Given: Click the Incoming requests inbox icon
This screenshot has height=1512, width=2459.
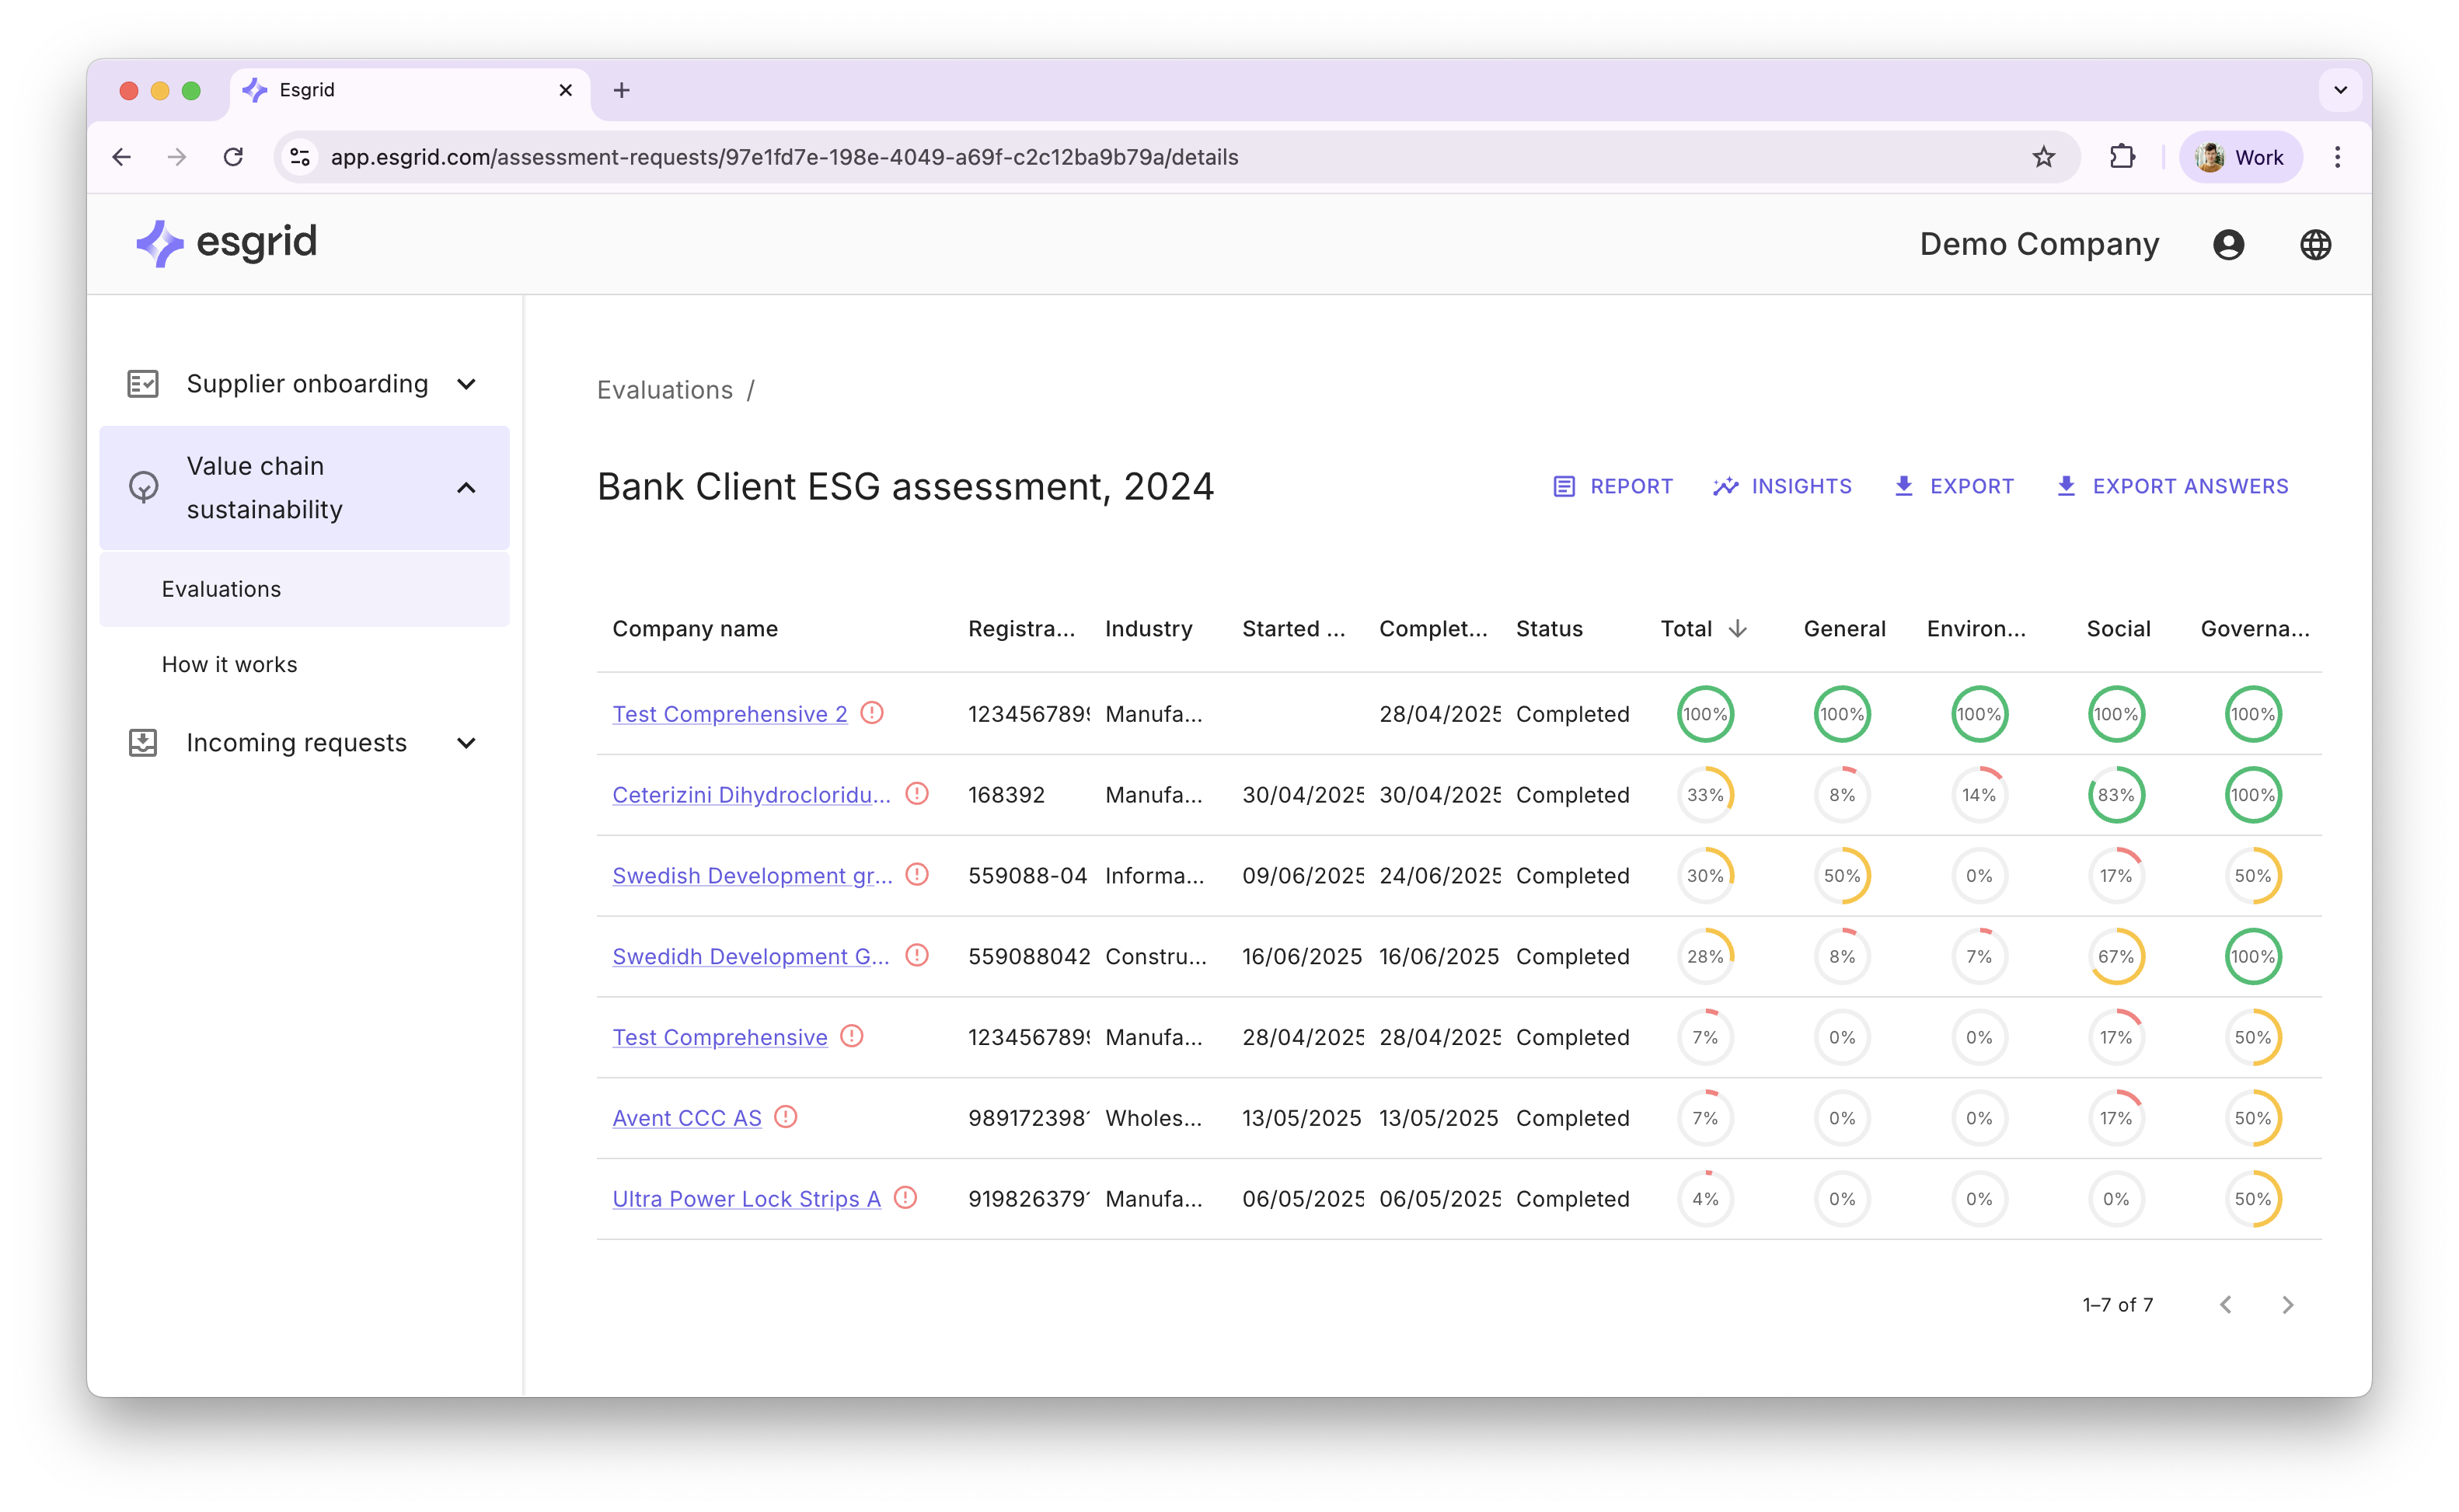Looking at the screenshot, I should (x=143, y=742).
